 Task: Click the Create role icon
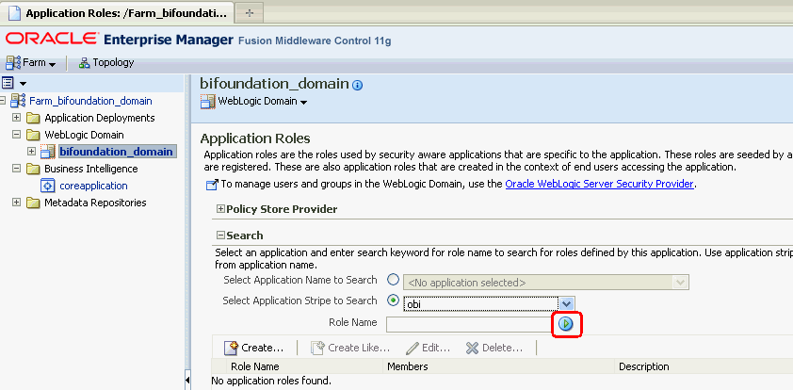[231, 348]
